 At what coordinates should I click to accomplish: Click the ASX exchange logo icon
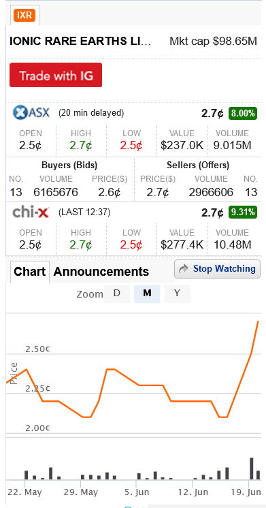(31, 113)
